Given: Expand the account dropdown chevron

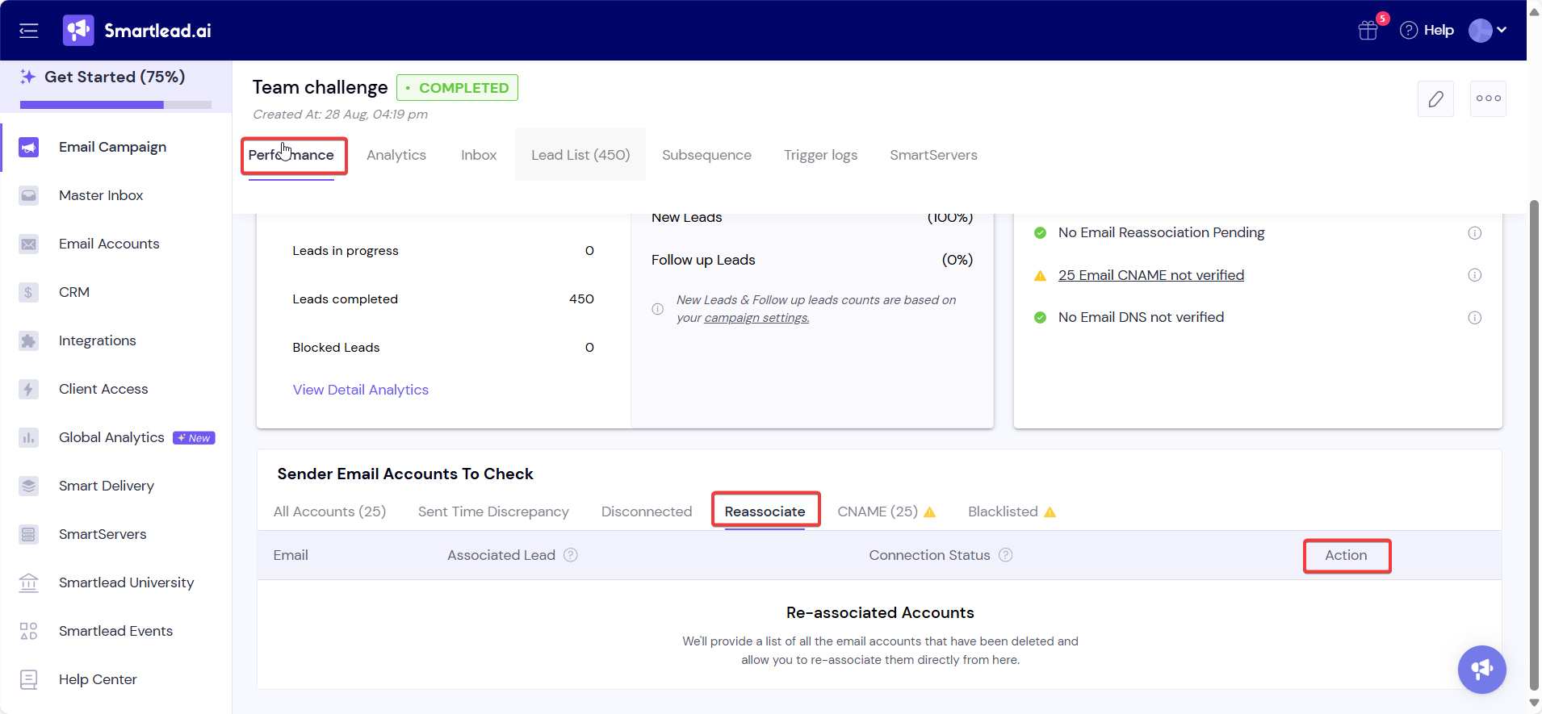Looking at the screenshot, I should [1502, 30].
